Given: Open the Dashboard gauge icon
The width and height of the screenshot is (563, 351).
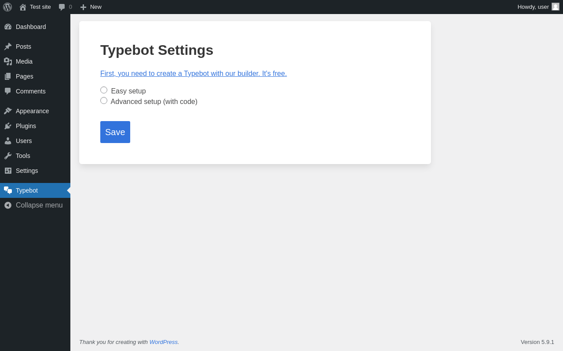Looking at the screenshot, I should click(x=8, y=27).
